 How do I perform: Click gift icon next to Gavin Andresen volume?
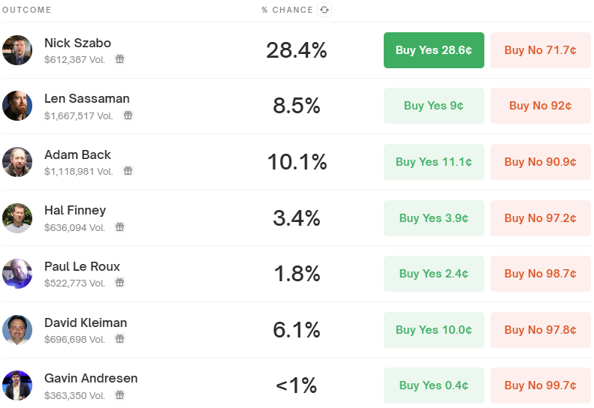point(120,394)
